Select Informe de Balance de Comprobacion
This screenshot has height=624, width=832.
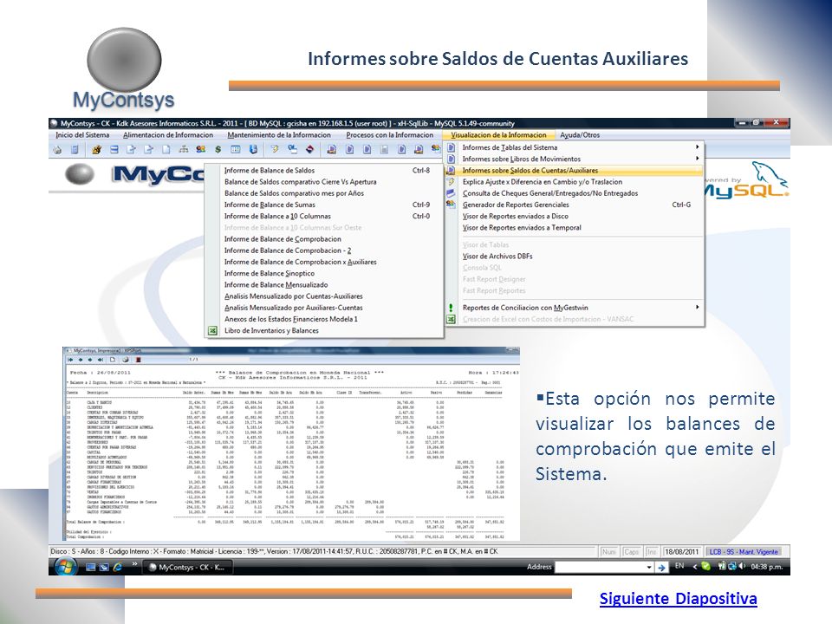tap(324, 239)
